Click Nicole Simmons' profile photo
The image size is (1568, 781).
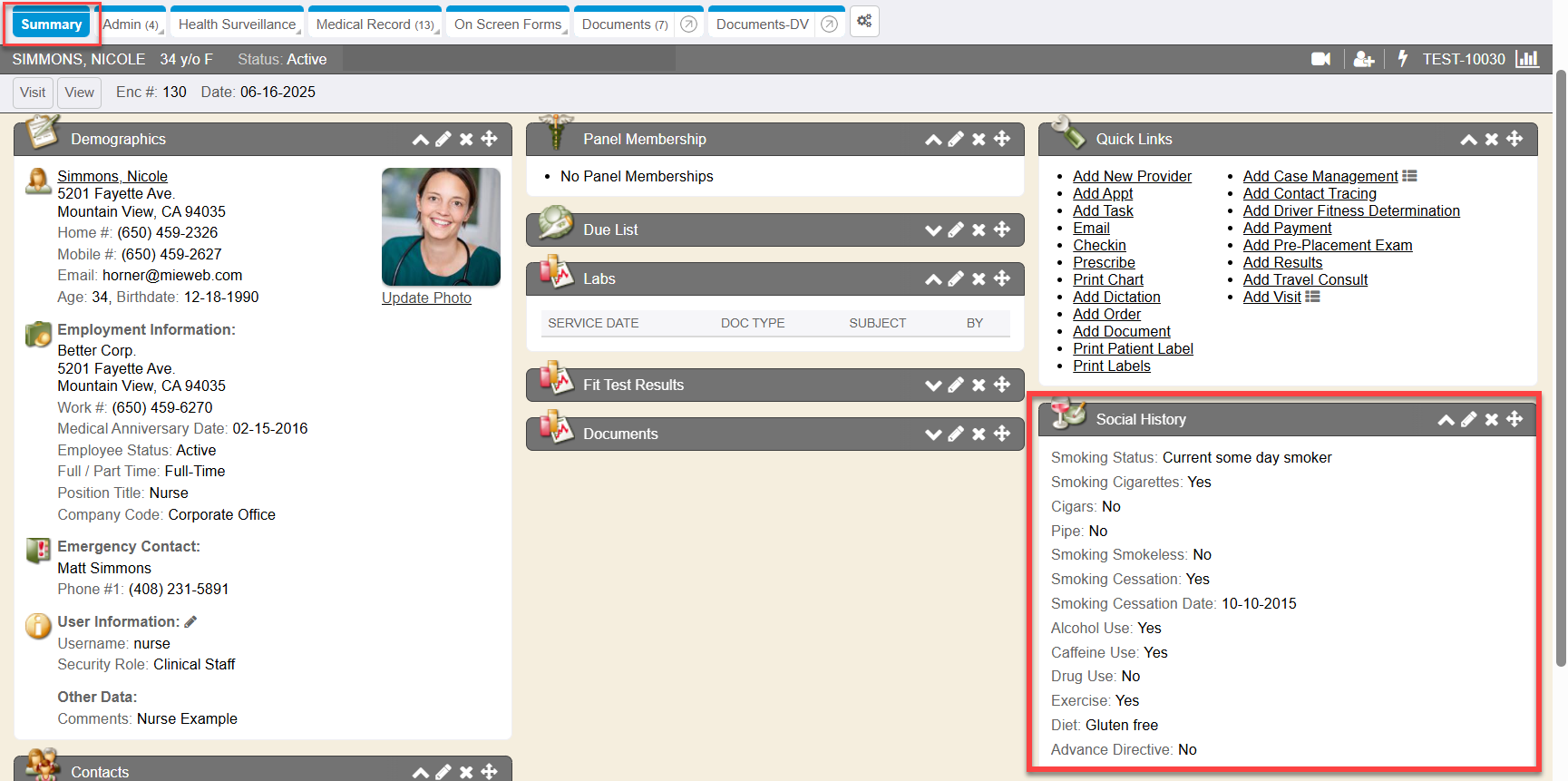coord(441,227)
